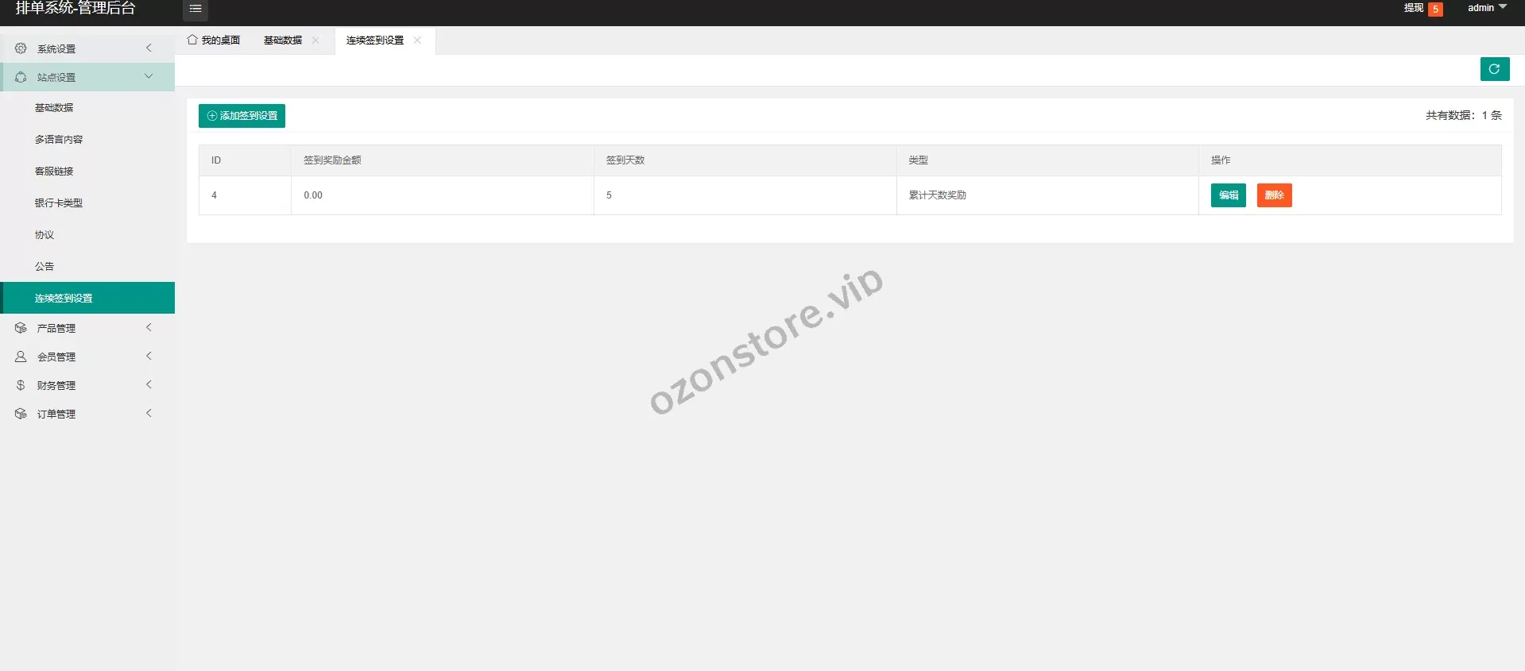Image resolution: width=1525 pixels, height=671 pixels.
Task: Click the green refresh icon button
Action: [1494, 69]
